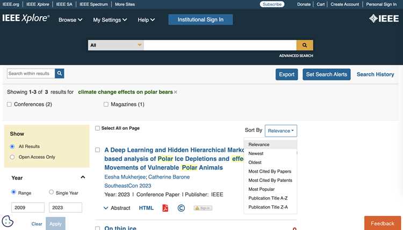Open the On thin ice result title
The height and width of the screenshot is (230, 403).
click(120, 228)
